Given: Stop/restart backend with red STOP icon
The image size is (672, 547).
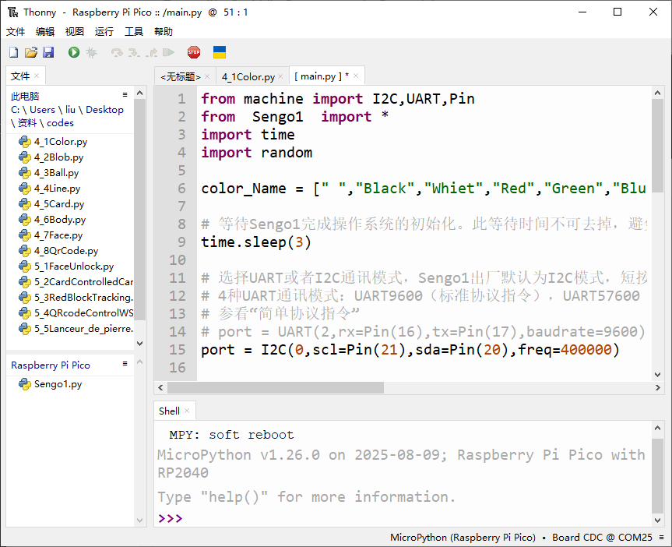Looking at the screenshot, I should click(194, 52).
